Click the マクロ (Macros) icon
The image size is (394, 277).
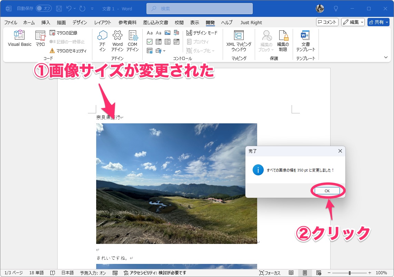[40, 38]
